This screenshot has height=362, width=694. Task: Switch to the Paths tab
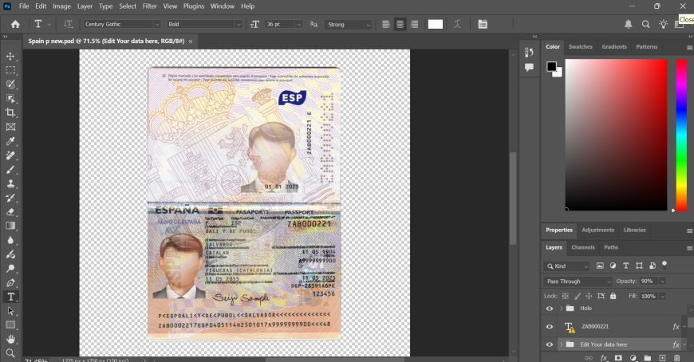pyautogui.click(x=611, y=247)
